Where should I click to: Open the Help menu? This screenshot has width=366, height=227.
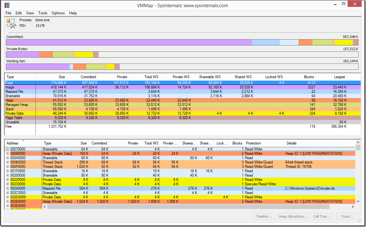pyautogui.click(x=73, y=13)
